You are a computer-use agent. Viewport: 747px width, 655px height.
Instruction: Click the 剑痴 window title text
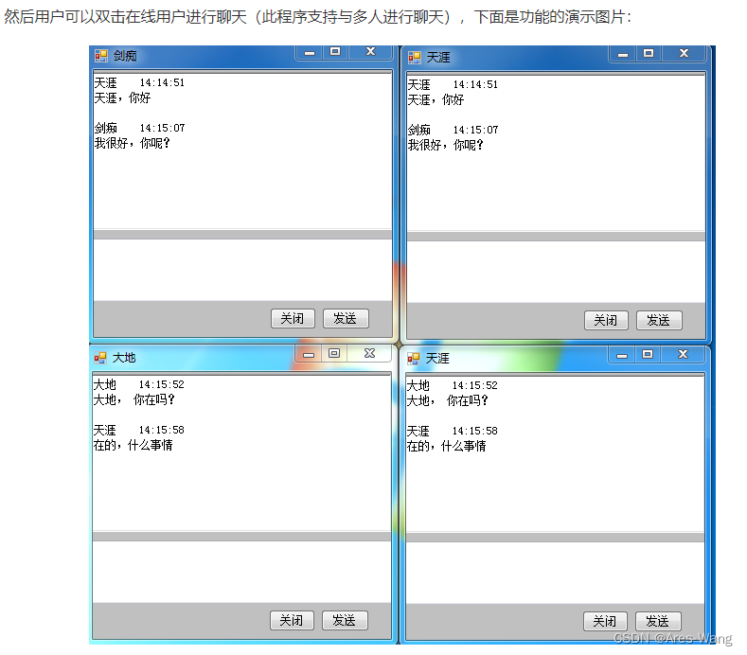(x=125, y=56)
